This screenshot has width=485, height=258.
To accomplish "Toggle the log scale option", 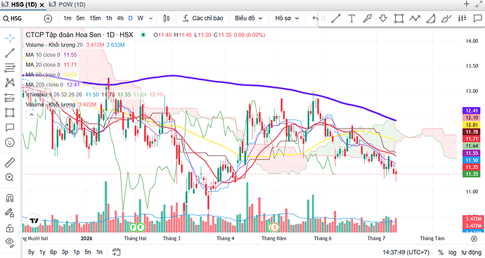I will tap(453, 252).
